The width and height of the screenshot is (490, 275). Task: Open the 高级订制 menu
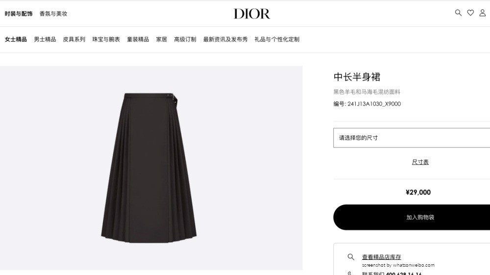point(185,39)
